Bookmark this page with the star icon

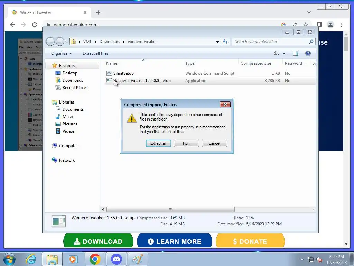point(306,24)
